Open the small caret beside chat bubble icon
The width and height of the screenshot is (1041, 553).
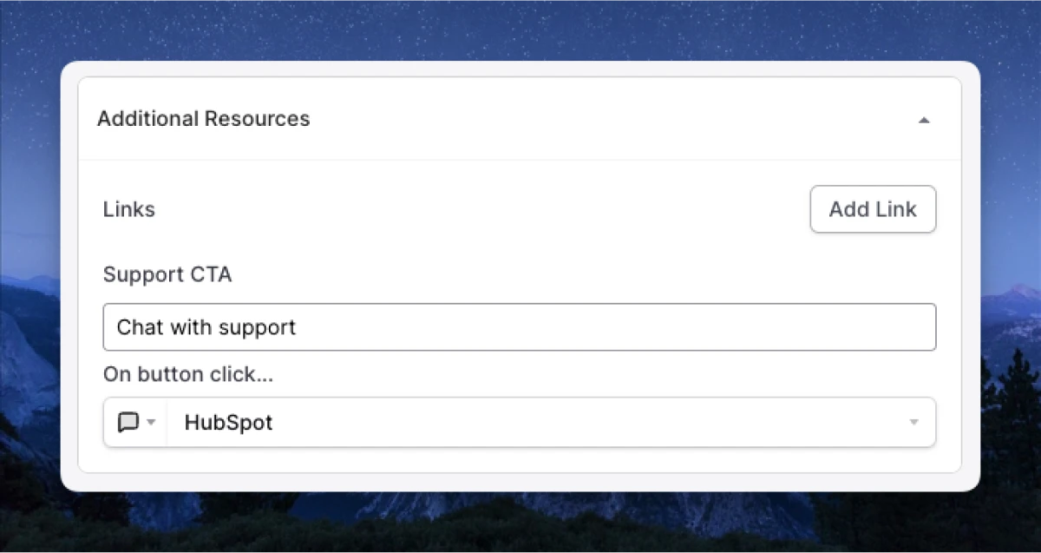click(x=151, y=423)
